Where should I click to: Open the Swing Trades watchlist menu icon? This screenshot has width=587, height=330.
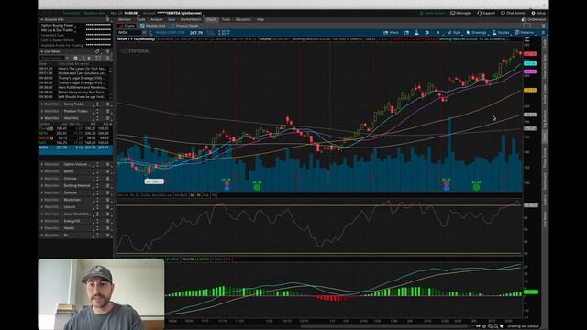(108, 104)
